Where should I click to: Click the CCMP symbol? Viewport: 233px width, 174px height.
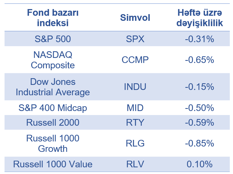pyautogui.click(x=135, y=60)
